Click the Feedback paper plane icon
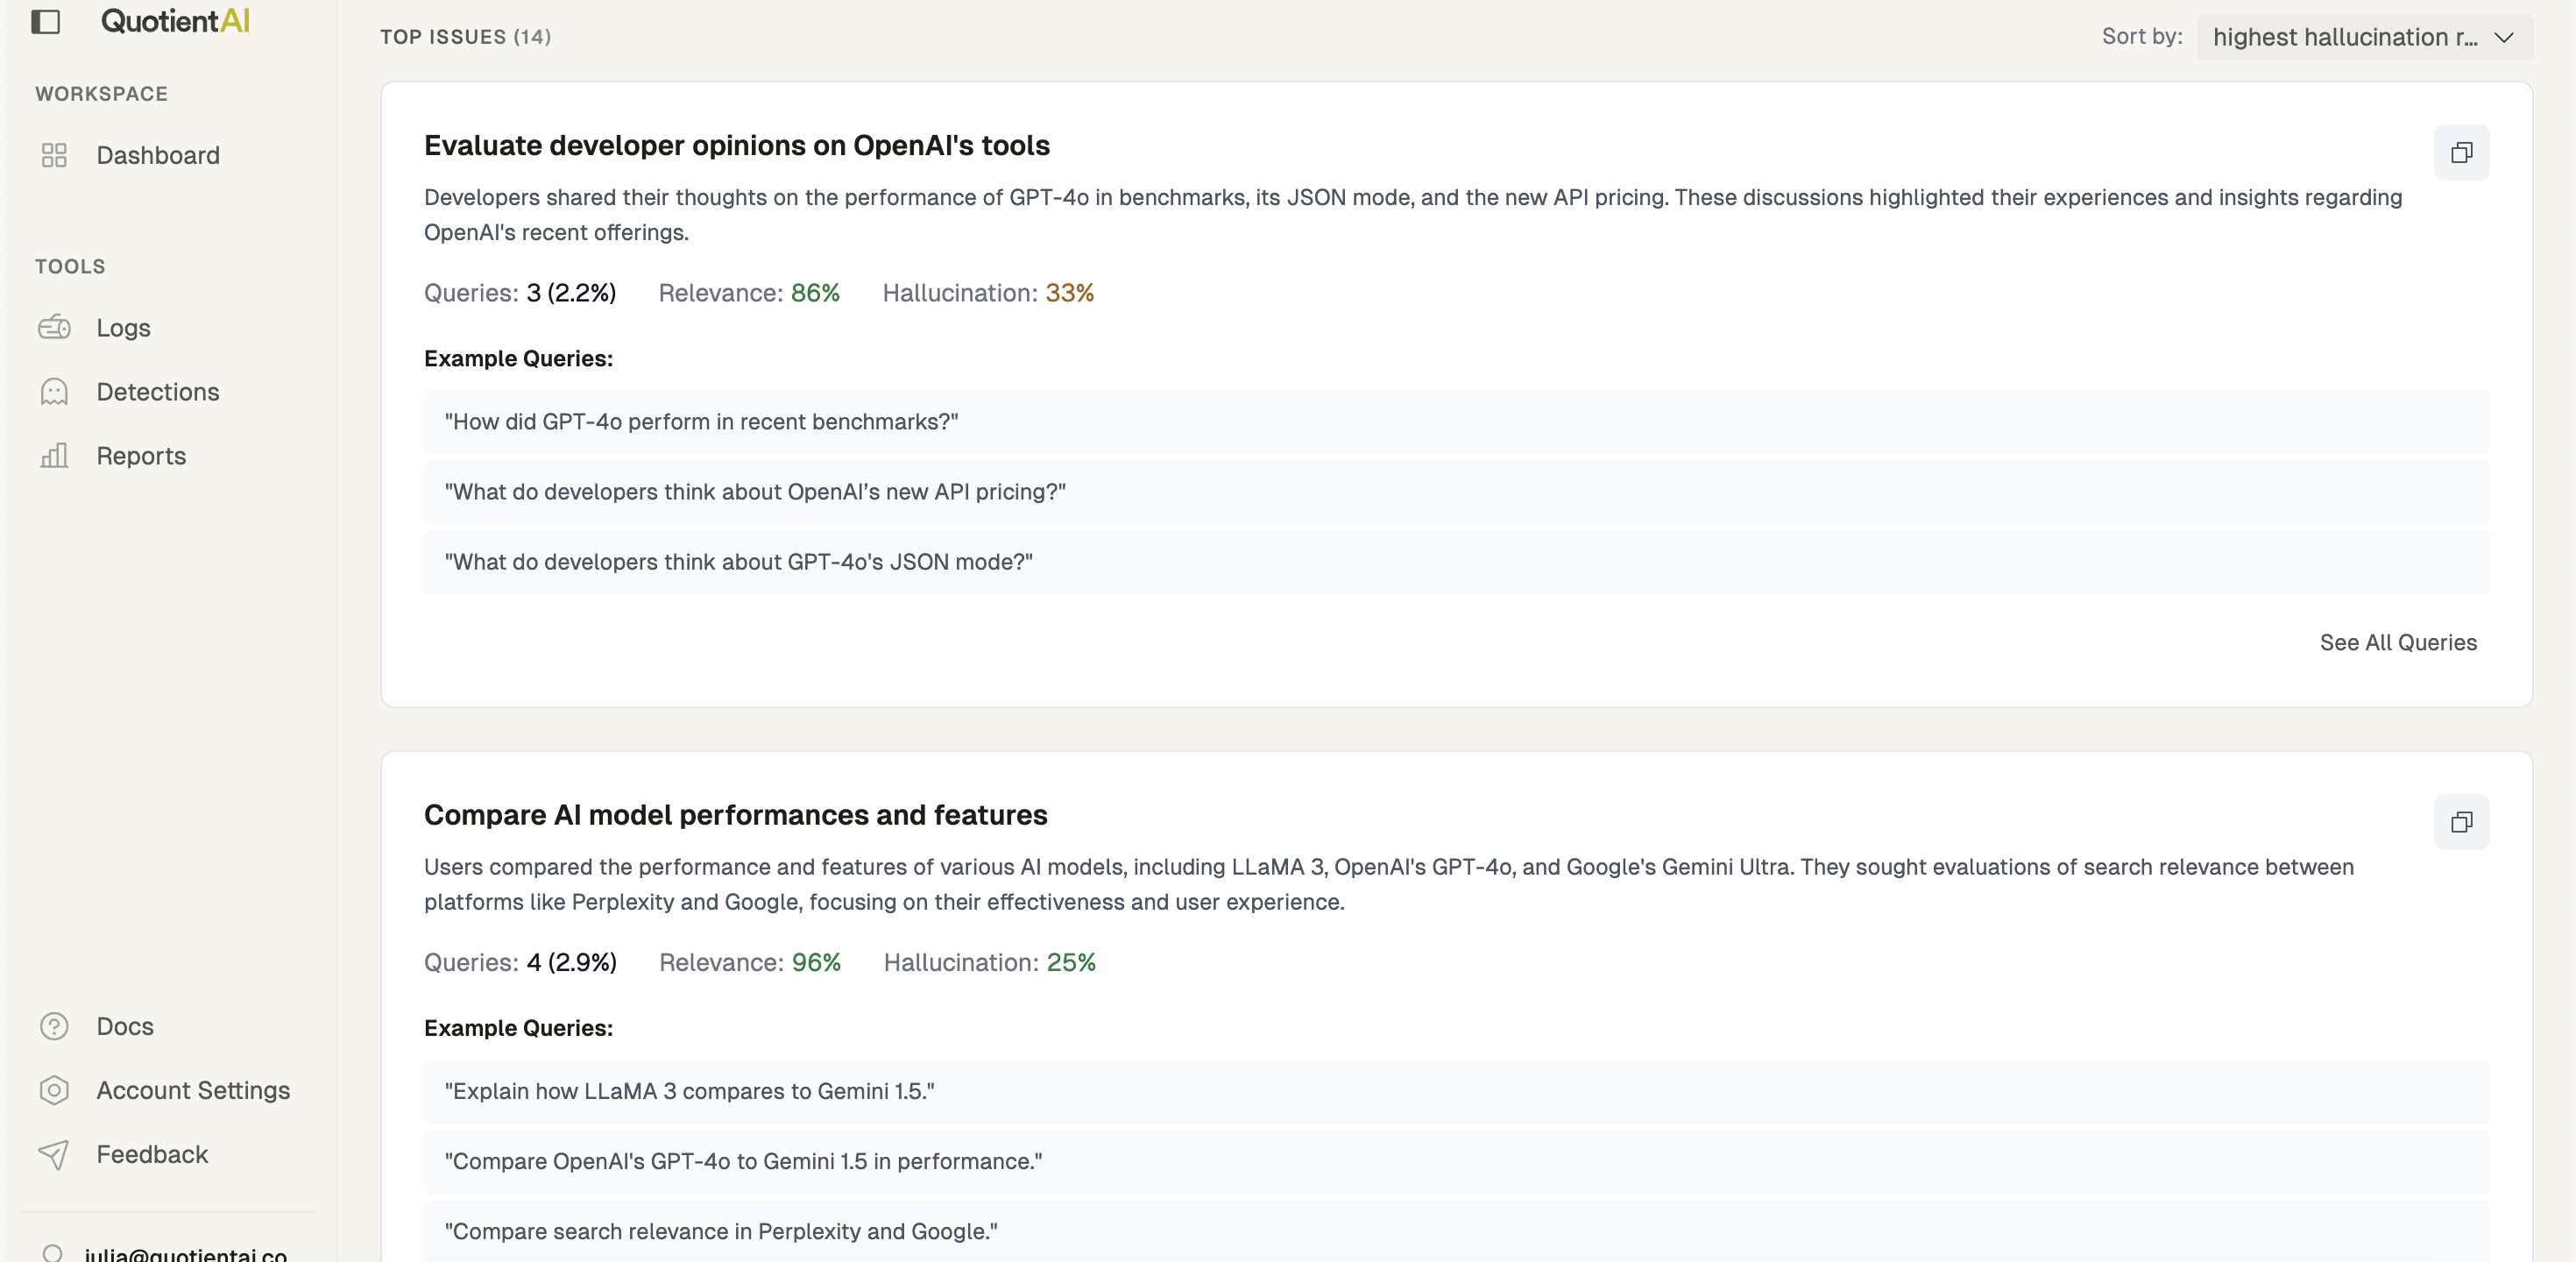2576x1262 pixels. coord(54,1154)
